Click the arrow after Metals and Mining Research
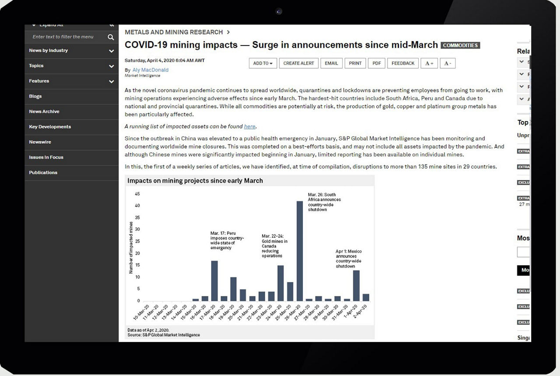 click(x=228, y=32)
